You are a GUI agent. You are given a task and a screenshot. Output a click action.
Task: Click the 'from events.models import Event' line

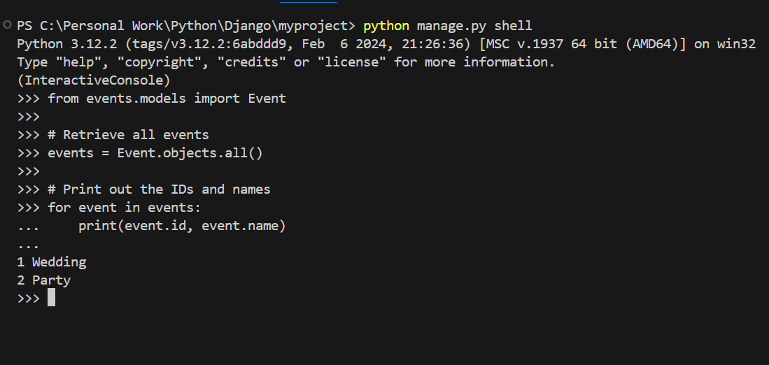(167, 99)
